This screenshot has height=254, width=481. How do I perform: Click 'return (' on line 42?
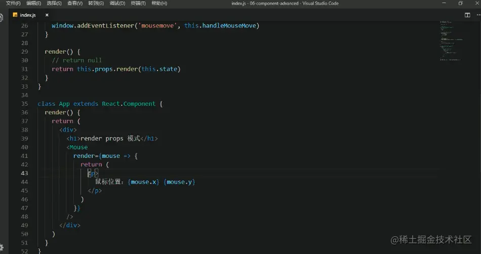(x=95, y=164)
